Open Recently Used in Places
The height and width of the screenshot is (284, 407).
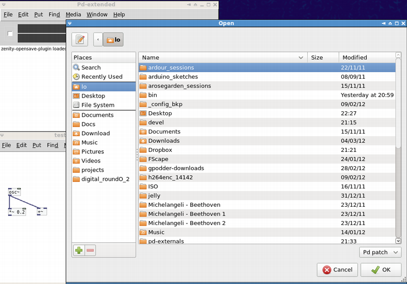[104, 77]
